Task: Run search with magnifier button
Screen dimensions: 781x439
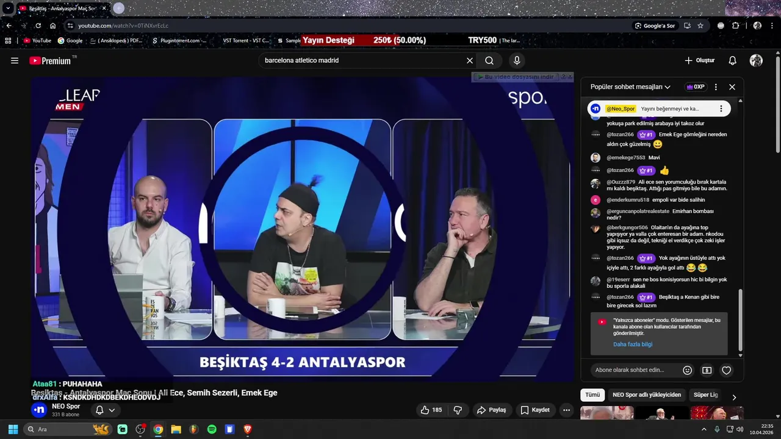Action: 489,60
